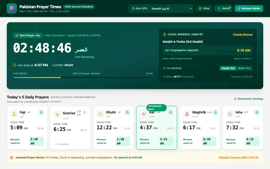This screenshot has height=169, width=270.
Task: Select Shafi'i (1x) Asr method
Action: click(x=244, y=68)
